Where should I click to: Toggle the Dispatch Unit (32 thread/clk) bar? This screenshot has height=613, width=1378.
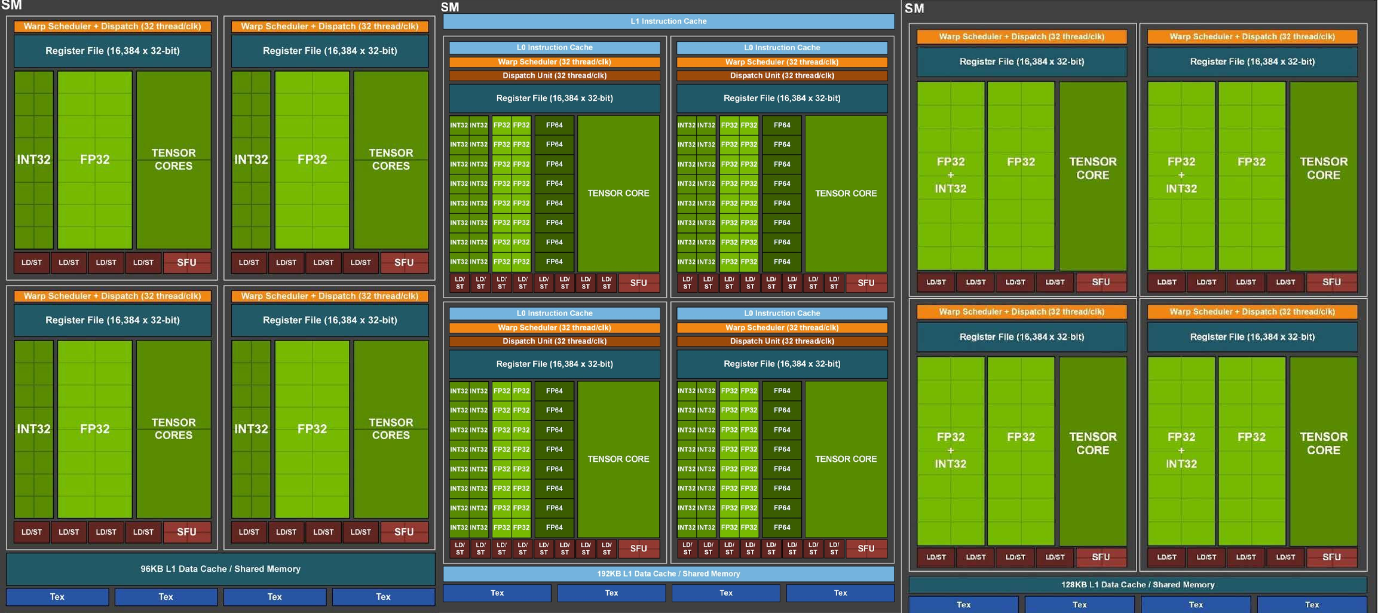pos(553,75)
